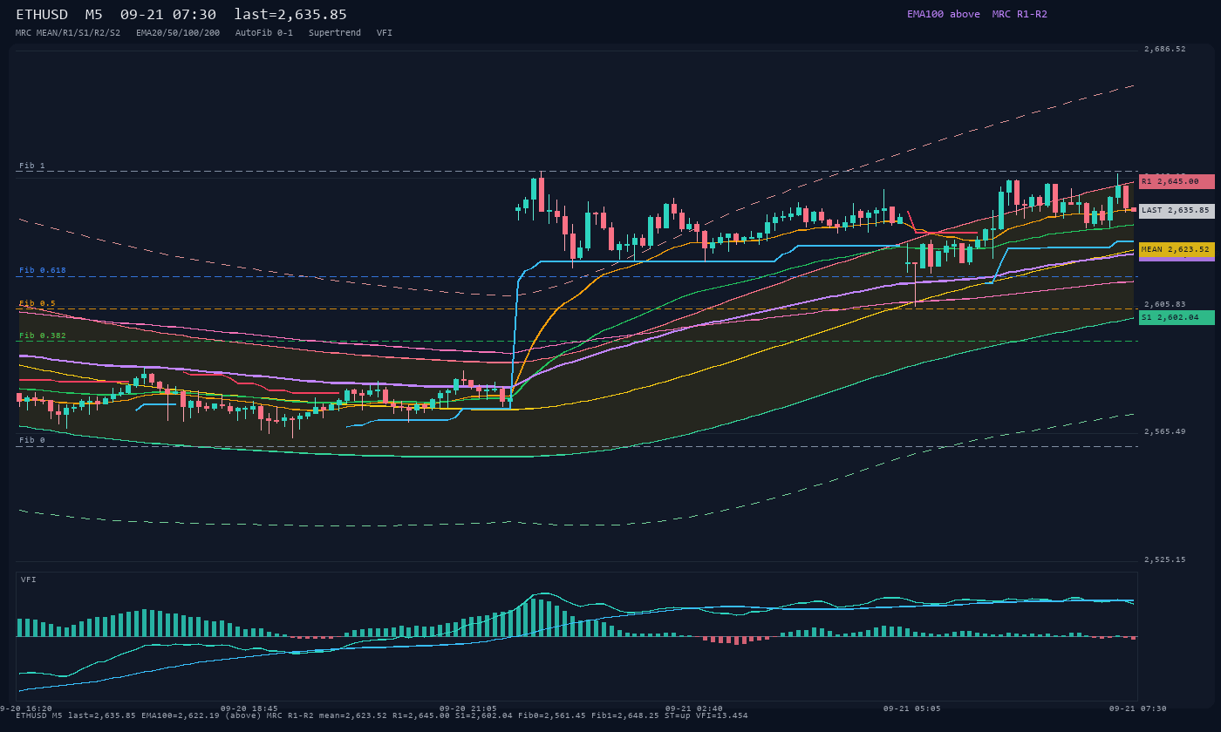Click the M5 timeframe label in the title
1221x732 pixels.
point(93,14)
